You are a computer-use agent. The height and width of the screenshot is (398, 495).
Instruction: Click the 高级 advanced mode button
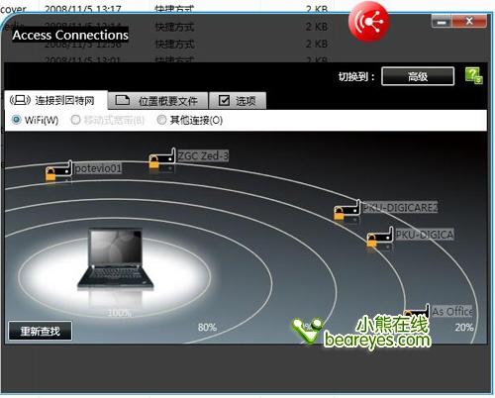tap(418, 76)
